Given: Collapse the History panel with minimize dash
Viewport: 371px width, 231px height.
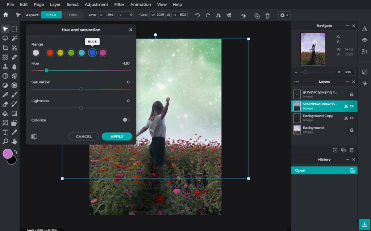Looking at the screenshot, I should [347, 160].
